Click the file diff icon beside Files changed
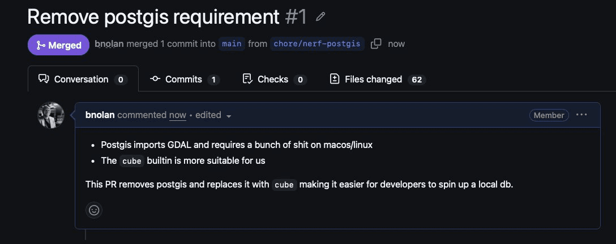The image size is (616, 244). click(x=335, y=79)
